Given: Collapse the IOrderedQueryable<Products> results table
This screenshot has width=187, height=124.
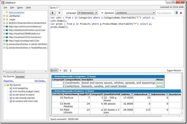Looking at the screenshot, I should [x=53, y=91].
